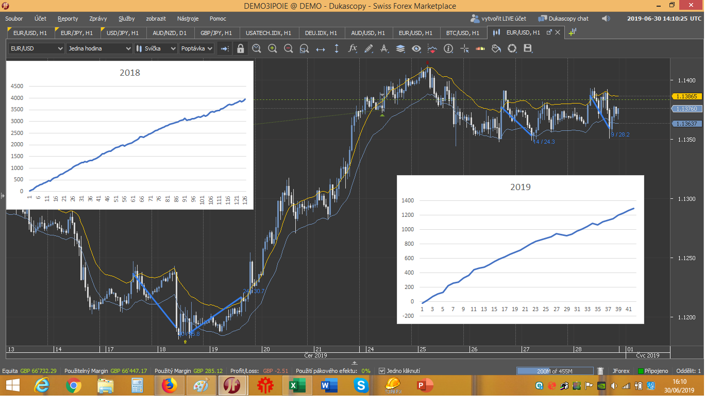This screenshot has height=409, width=721.
Task: Open the Účet menu
Action: pyautogui.click(x=40, y=19)
